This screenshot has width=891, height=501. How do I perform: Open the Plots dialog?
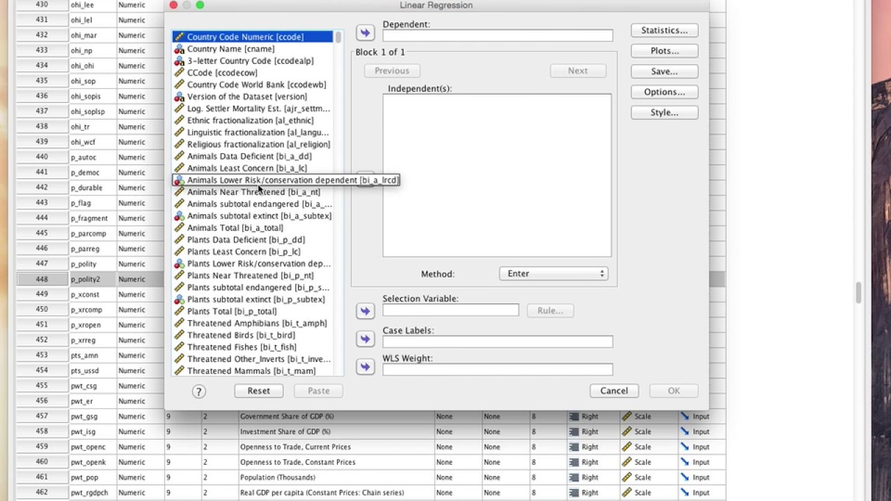(664, 51)
